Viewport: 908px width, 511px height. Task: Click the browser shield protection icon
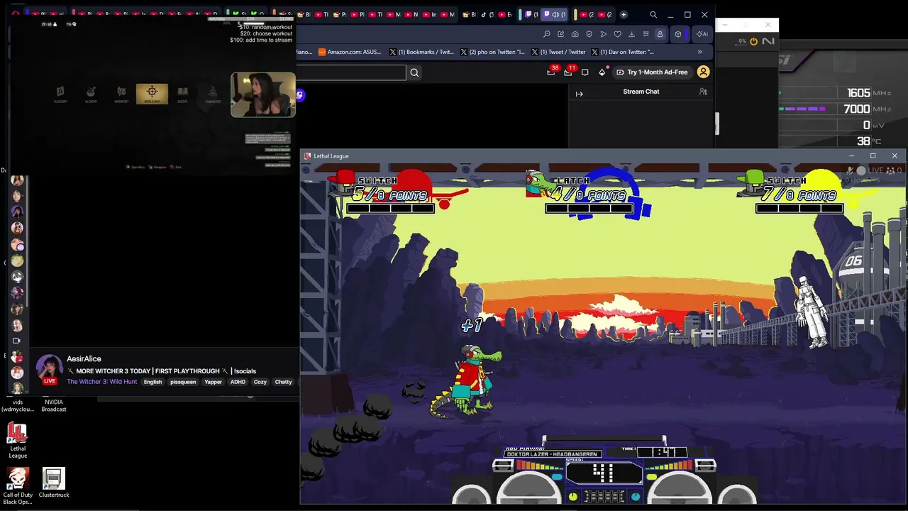589,34
